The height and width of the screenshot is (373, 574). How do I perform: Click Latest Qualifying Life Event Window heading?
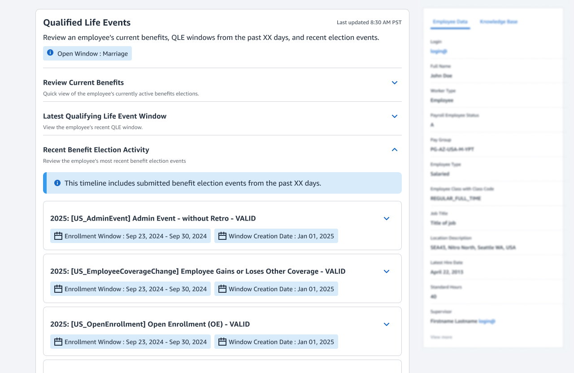pyautogui.click(x=104, y=116)
